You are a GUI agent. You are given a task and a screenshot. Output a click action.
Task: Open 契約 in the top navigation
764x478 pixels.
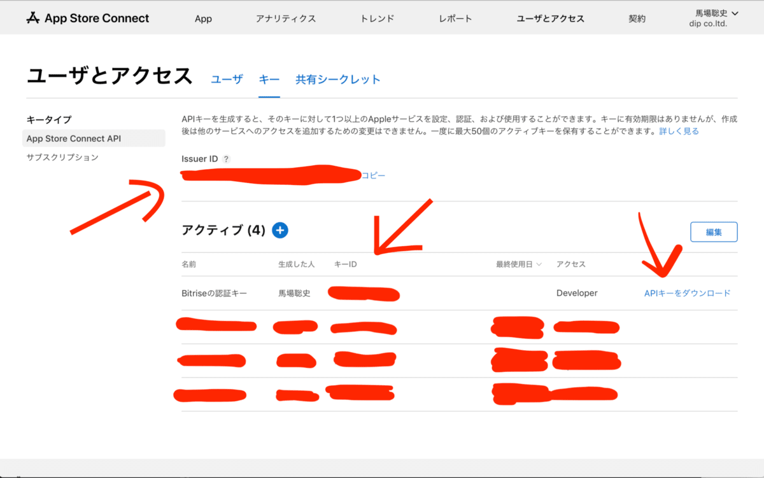(637, 18)
